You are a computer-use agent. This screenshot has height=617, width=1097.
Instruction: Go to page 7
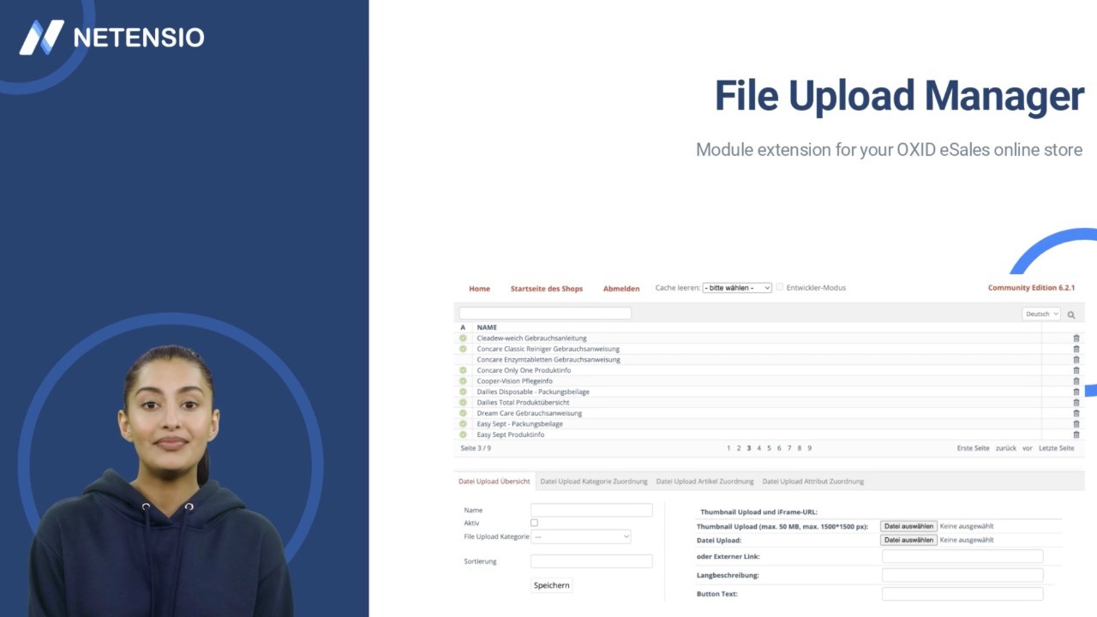789,448
